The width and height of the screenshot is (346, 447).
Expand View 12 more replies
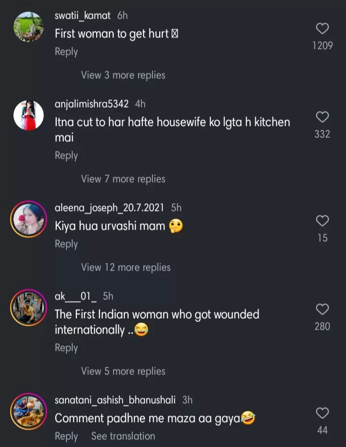coord(125,267)
